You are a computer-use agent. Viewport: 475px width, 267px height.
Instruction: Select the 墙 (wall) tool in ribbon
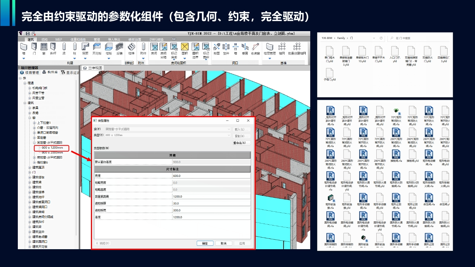[x=24, y=47]
